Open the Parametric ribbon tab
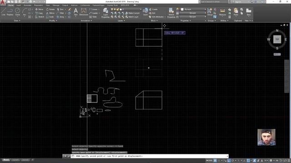The image size is (291, 163). [x=38, y=5]
